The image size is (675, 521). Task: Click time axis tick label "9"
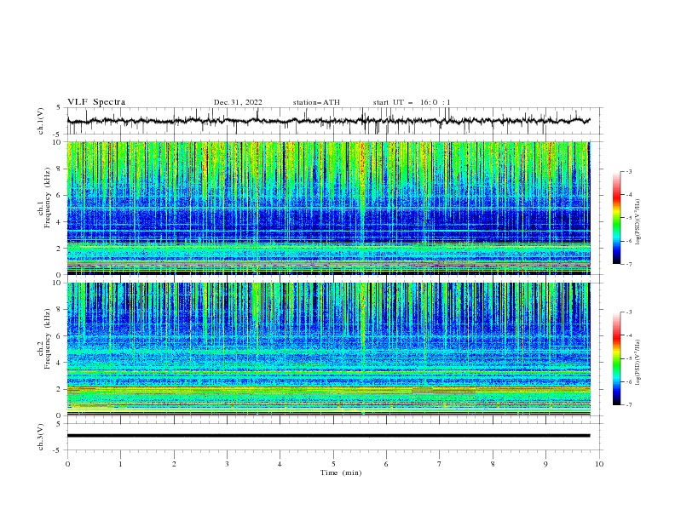pyautogui.click(x=545, y=464)
